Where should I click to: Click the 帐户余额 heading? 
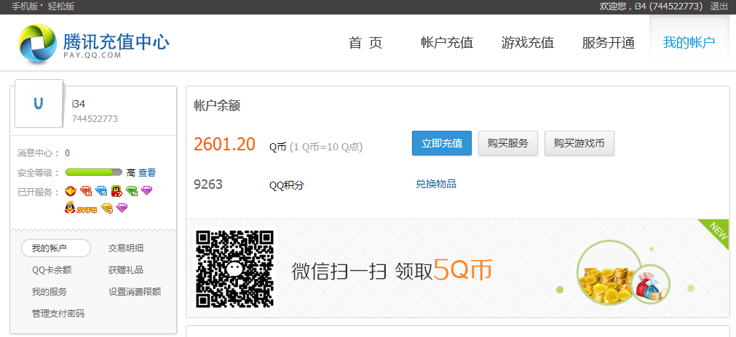tap(217, 106)
